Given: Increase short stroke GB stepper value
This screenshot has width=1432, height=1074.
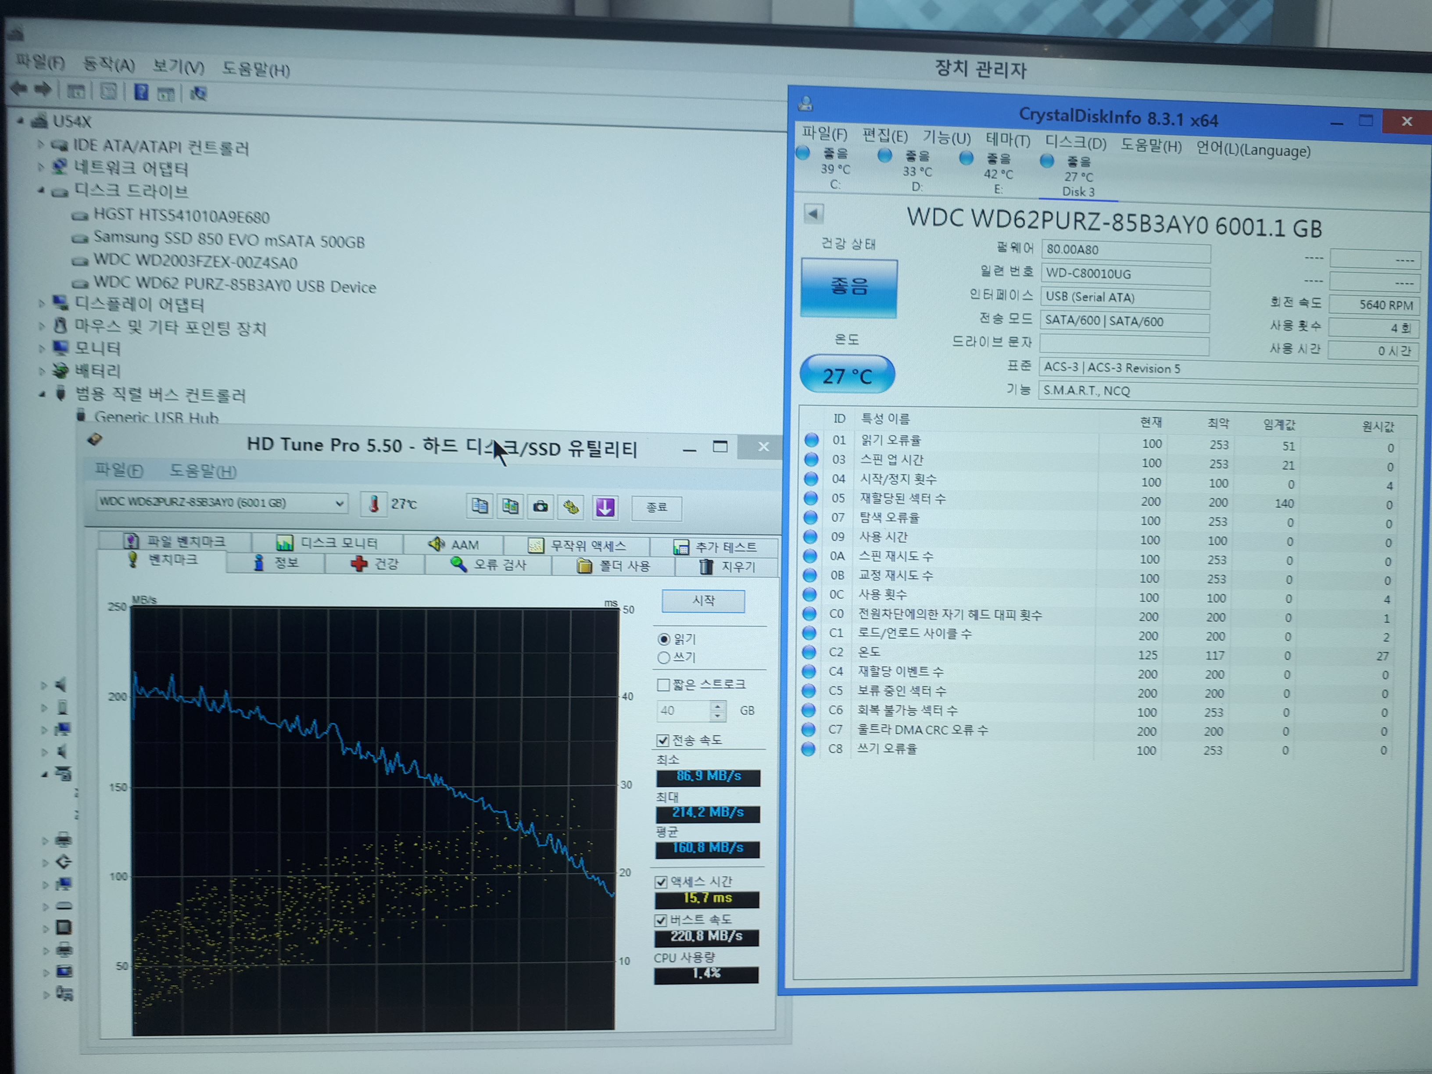Looking at the screenshot, I should tap(717, 705).
